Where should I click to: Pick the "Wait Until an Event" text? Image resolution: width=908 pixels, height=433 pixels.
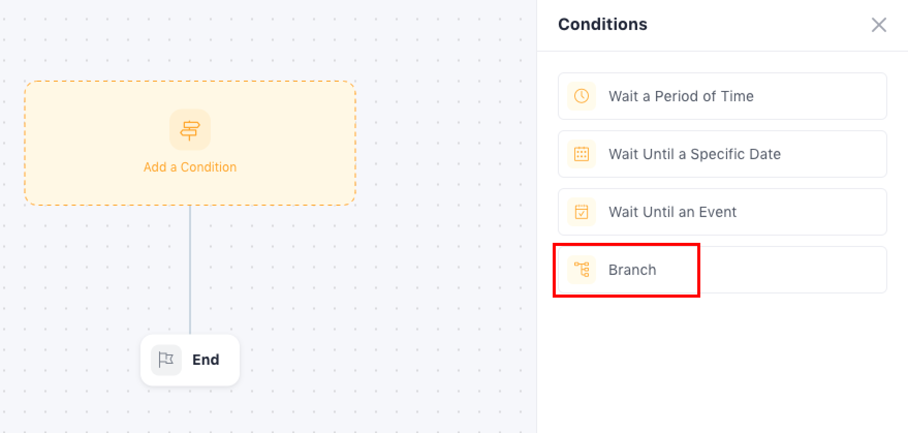click(672, 212)
